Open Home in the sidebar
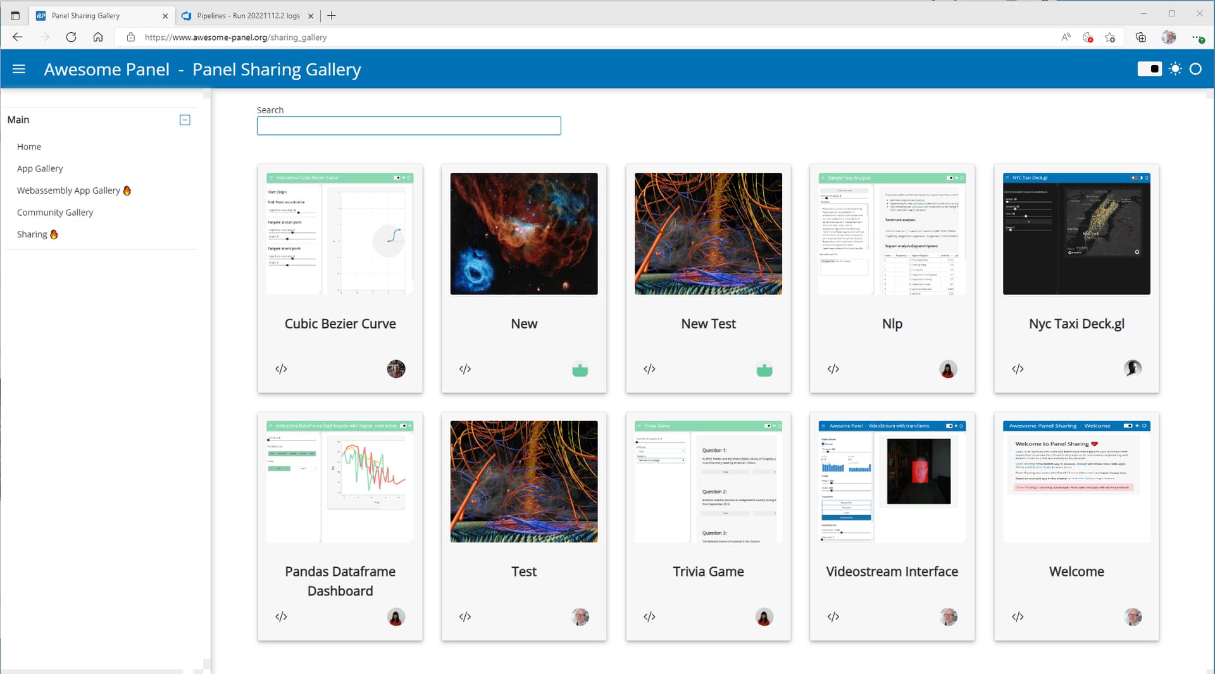Viewport: 1215px width, 674px height. 29,146
